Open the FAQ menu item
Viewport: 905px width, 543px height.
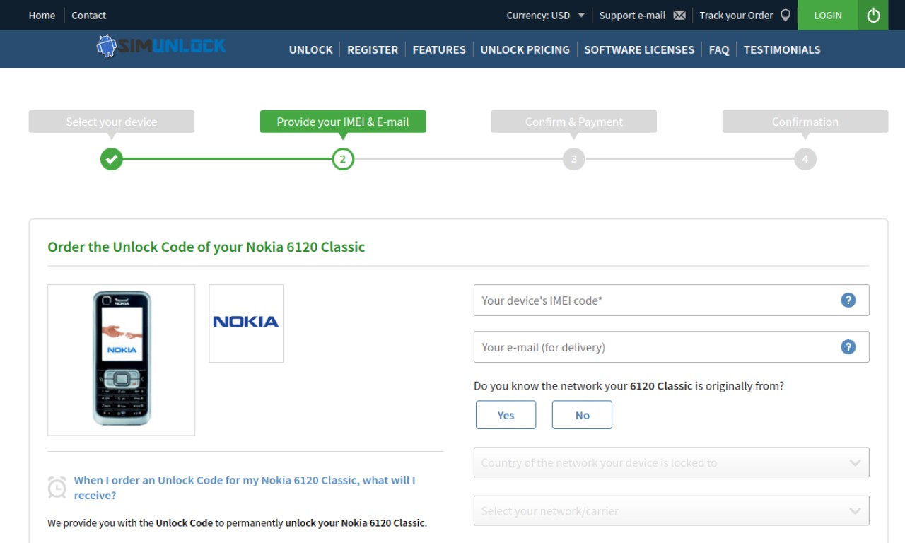click(x=719, y=49)
